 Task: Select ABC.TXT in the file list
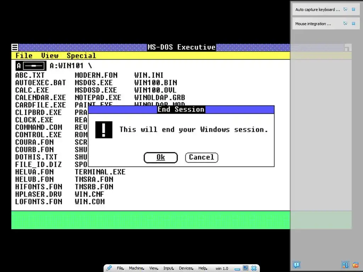pyautogui.click(x=30, y=75)
